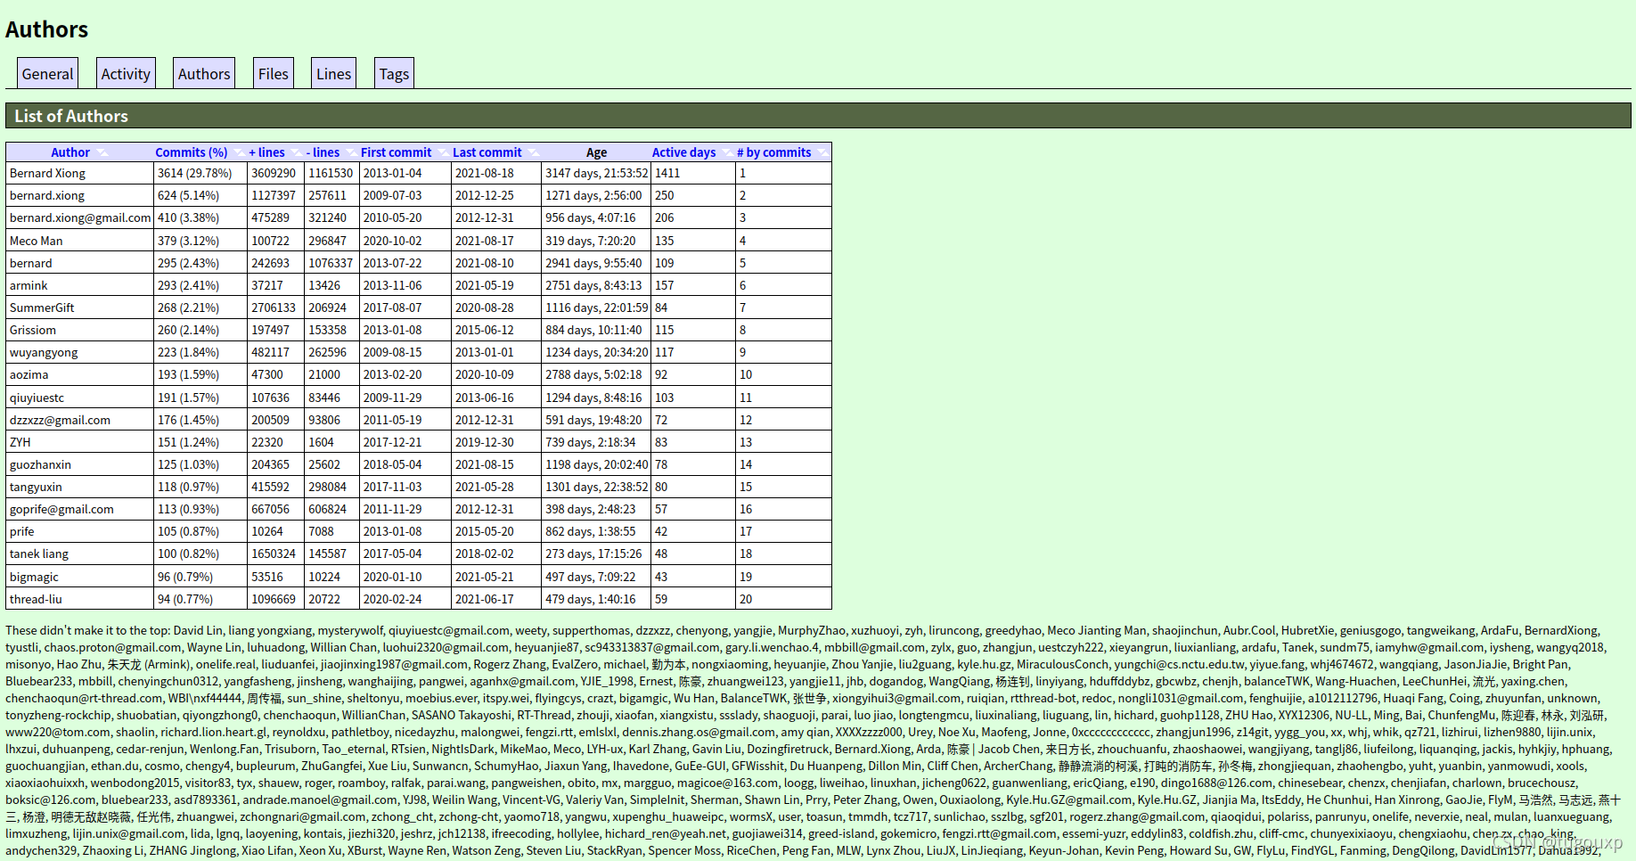
Task: Sort by Last commit column header
Action: (487, 152)
